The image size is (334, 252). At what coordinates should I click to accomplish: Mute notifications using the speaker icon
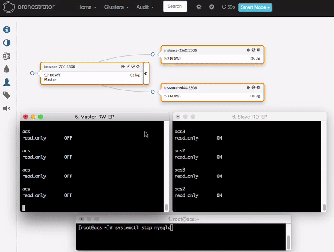tap(6, 108)
